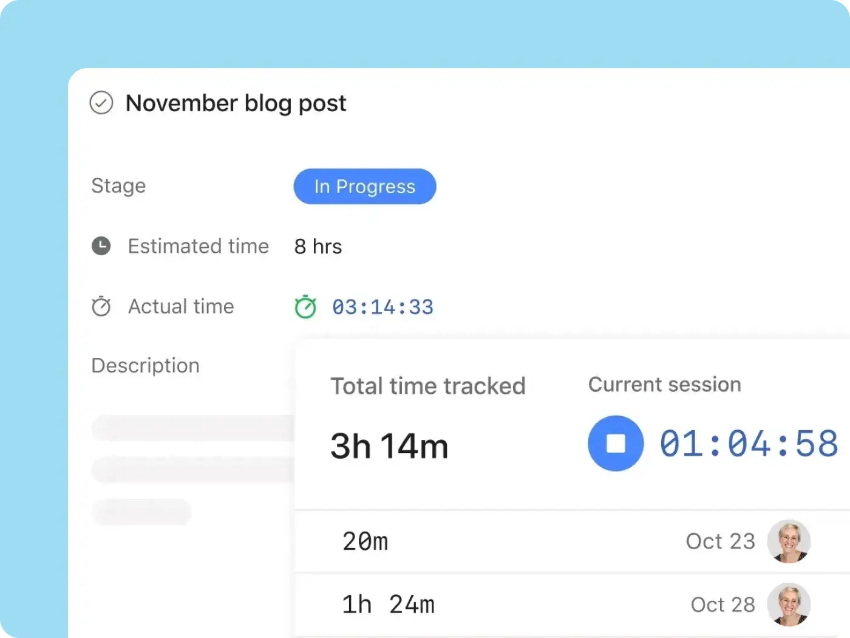The height and width of the screenshot is (638, 850).
Task: Click the 03:14:33 actual time value
Action: click(382, 307)
